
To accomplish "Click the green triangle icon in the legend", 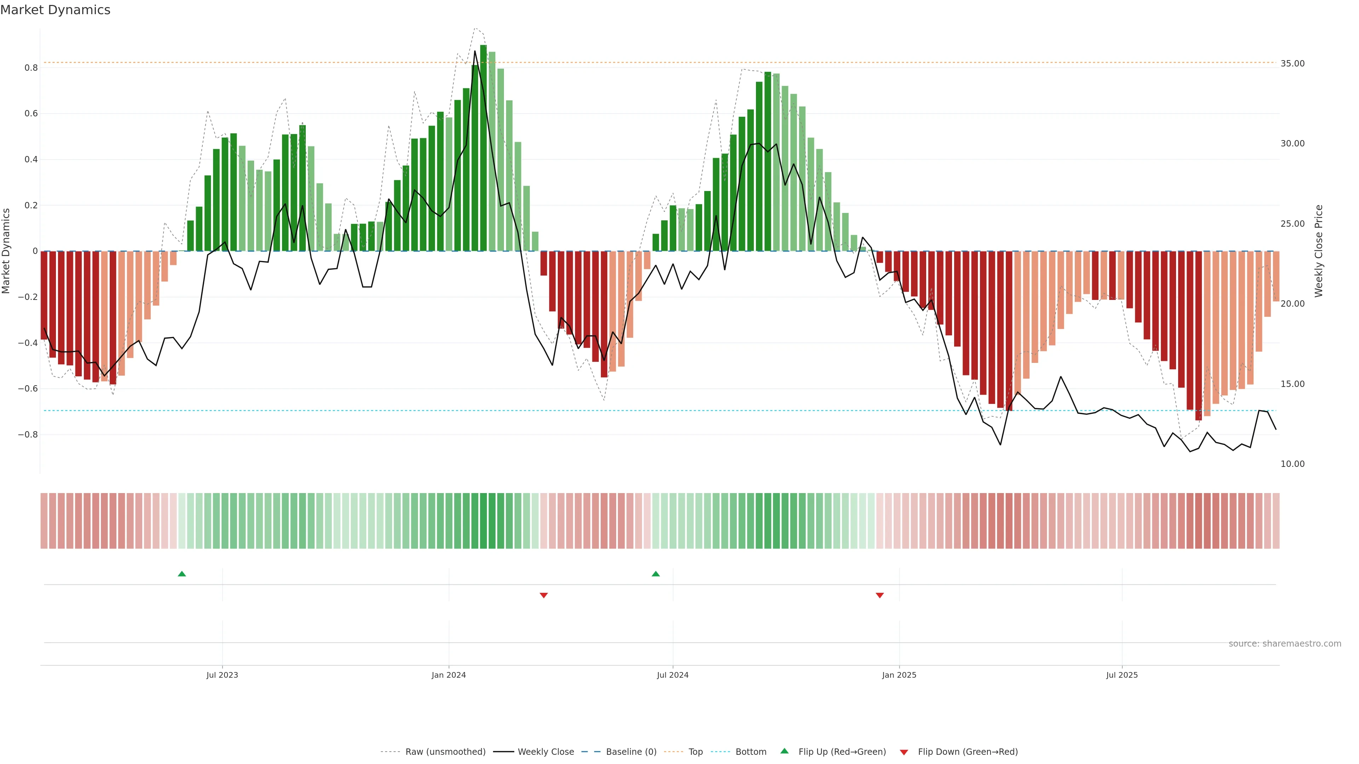I will coord(785,751).
